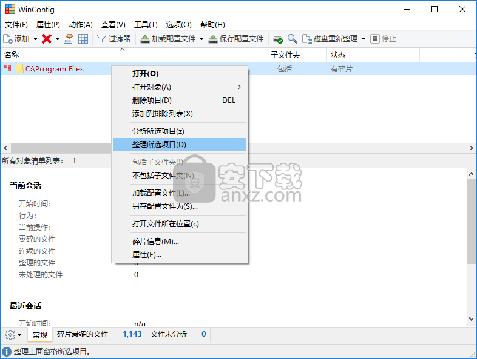Expand the gear icon dropdown arrow

click(20, 335)
